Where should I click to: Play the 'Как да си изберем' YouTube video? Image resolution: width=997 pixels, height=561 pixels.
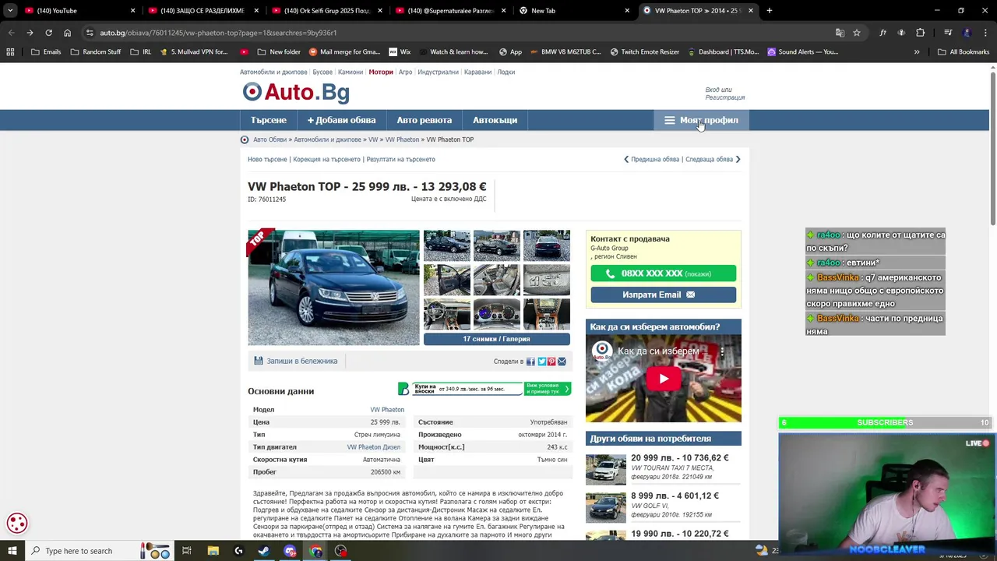[664, 379]
